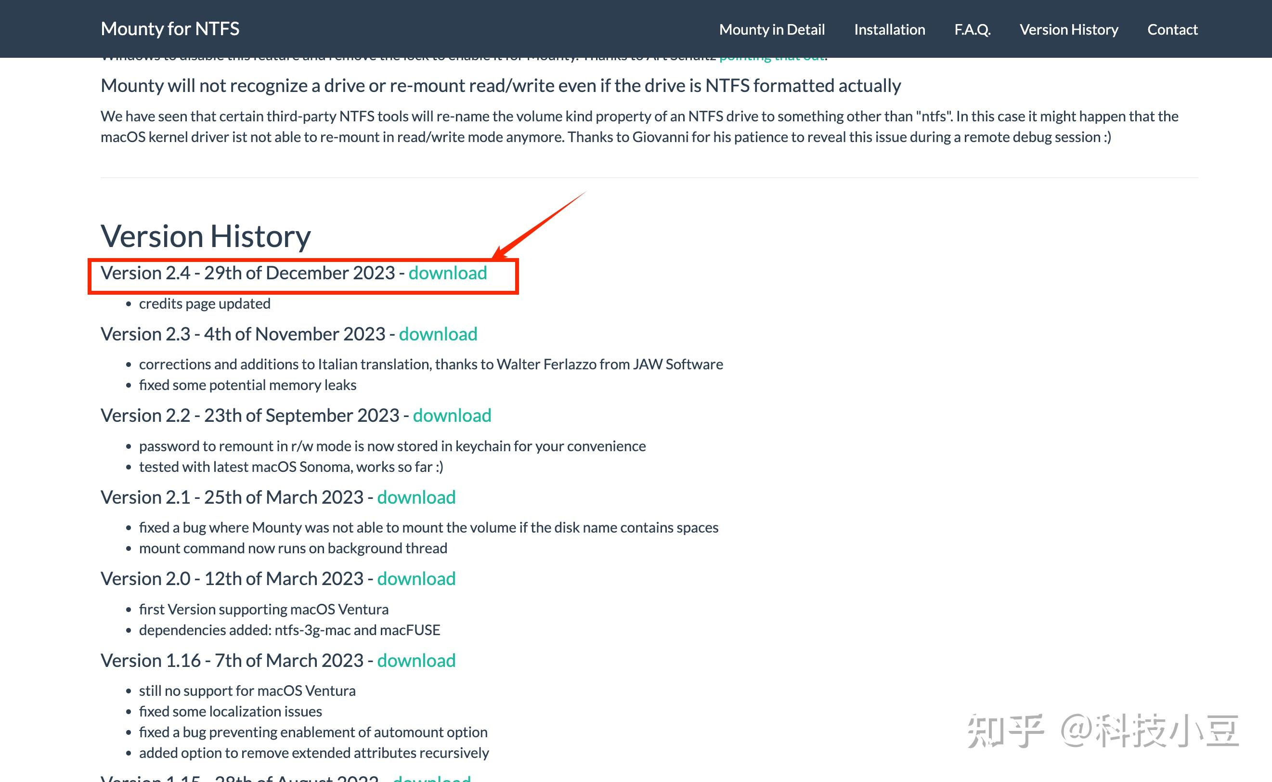Go to the Installation nav section

tap(889, 29)
